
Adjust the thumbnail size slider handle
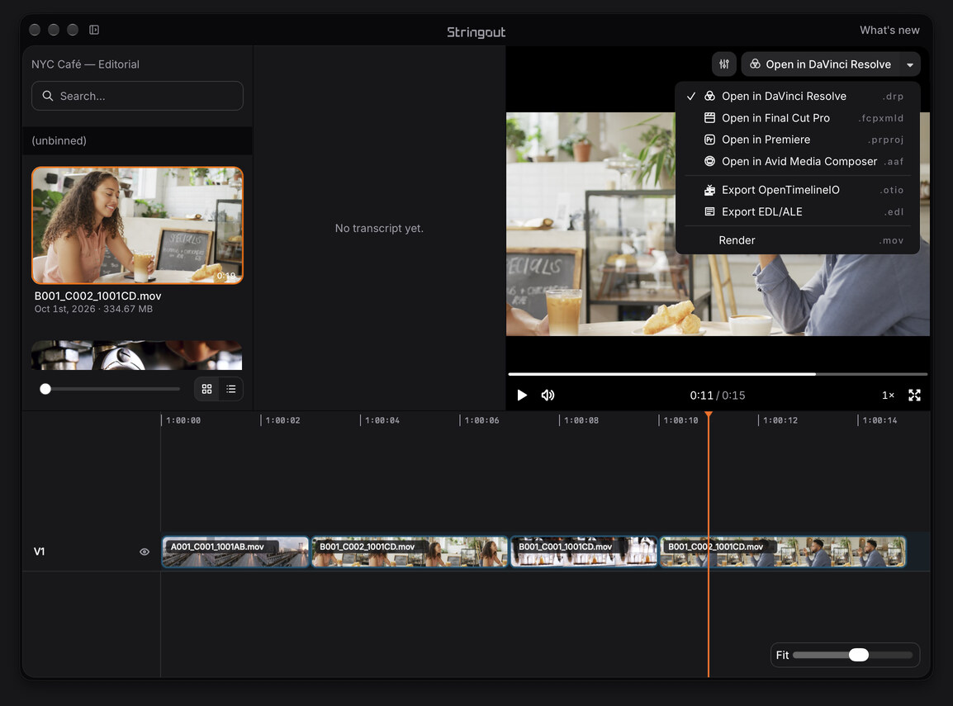[x=45, y=389]
